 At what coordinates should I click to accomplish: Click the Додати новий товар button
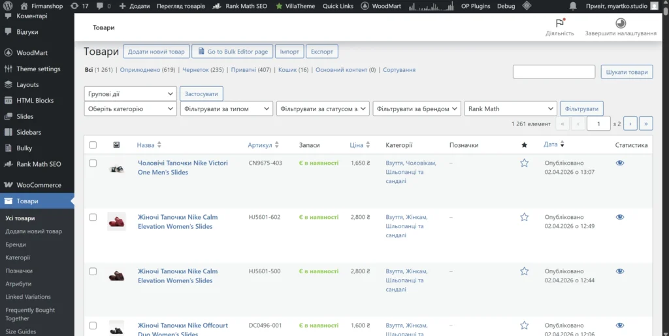pos(156,52)
